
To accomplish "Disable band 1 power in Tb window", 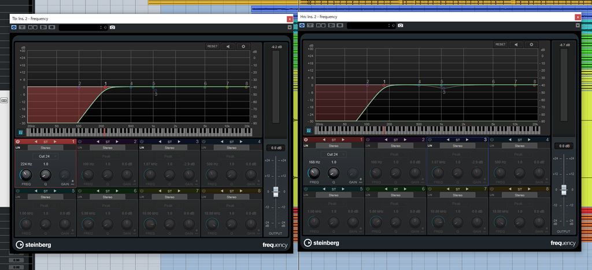I will [18, 141].
